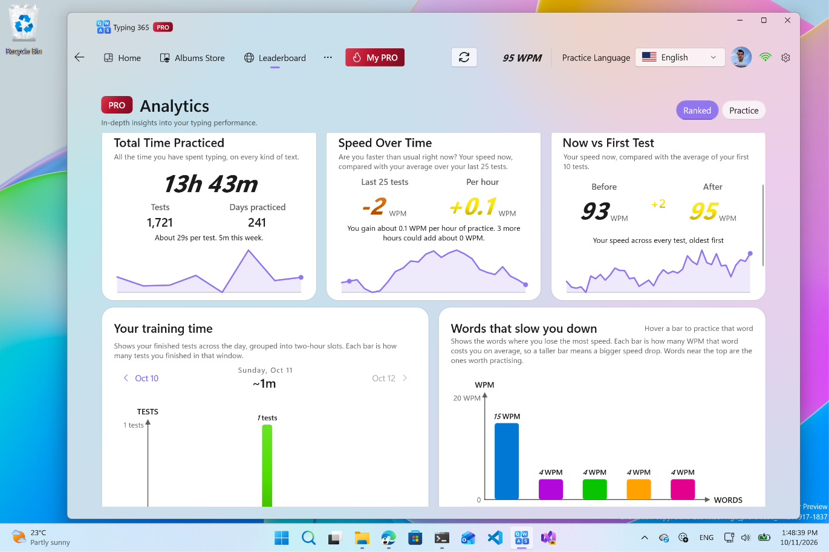The width and height of the screenshot is (829, 552).
Task: Click the green Wi-Fi connection status icon
Action: click(x=766, y=57)
